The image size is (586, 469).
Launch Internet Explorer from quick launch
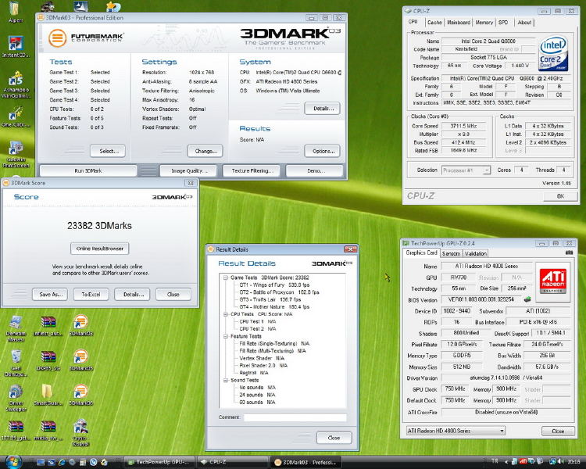62,462
